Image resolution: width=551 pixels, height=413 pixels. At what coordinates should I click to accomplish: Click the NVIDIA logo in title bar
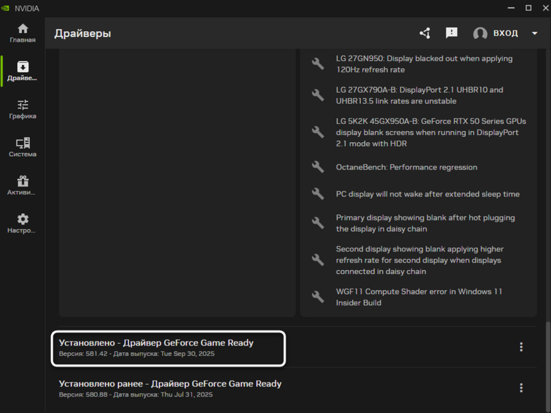pos(5,8)
